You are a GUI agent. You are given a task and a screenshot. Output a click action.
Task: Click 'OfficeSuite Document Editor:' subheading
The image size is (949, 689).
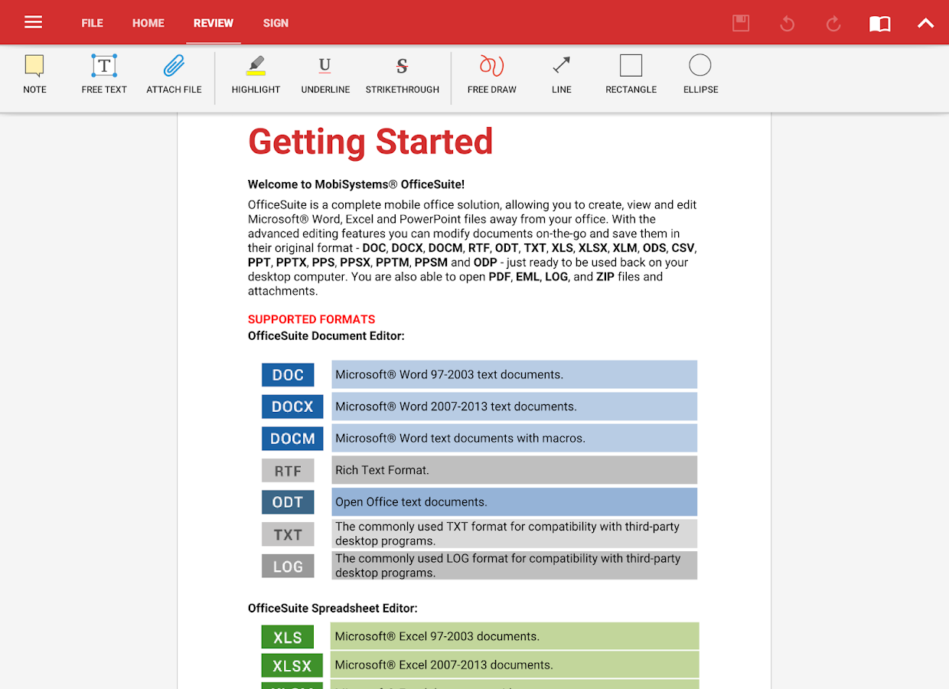point(326,336)
